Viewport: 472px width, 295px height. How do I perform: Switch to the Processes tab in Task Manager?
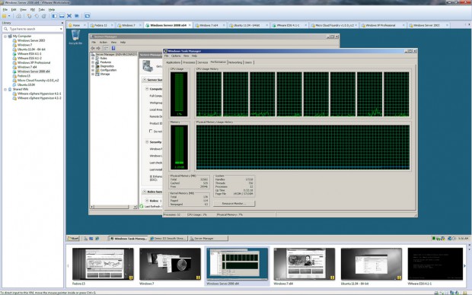(189, 62)
